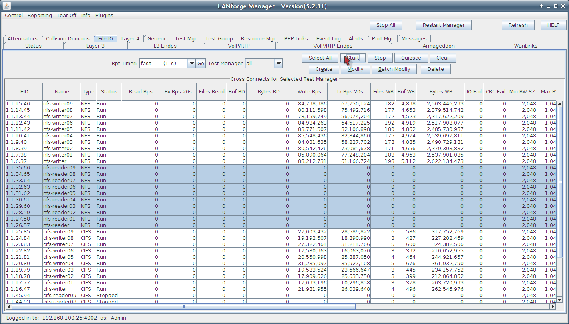Image resolution: width=569 pixels, height=324 pixels.
Task: Switch to the Layer-3 tab
Action: (95, 46)
